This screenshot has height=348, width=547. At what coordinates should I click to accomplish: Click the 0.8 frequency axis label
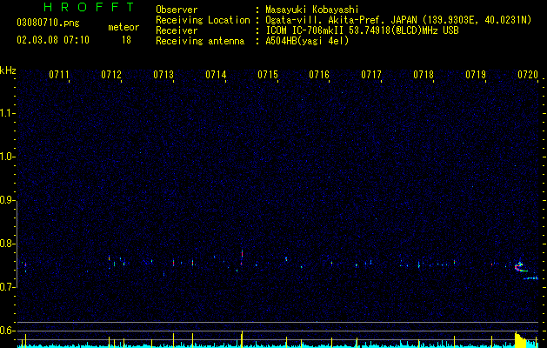(x=8, y=244)
